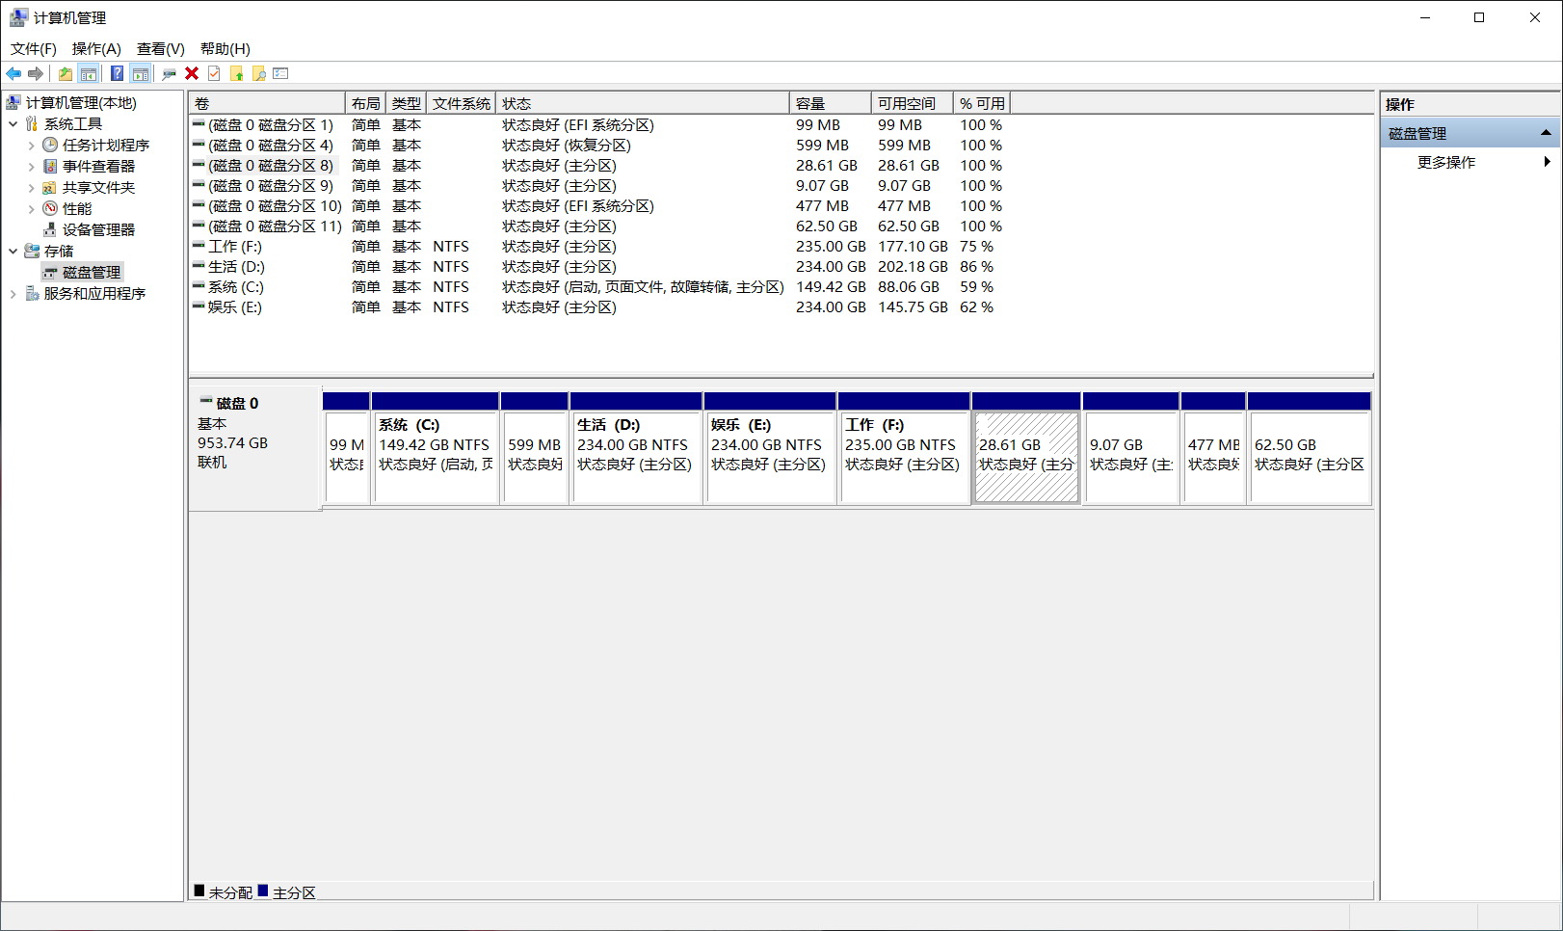This screenshot has width=1563, height=931.
Task: Open the 查看(V) menu
Action: [161, 48]
